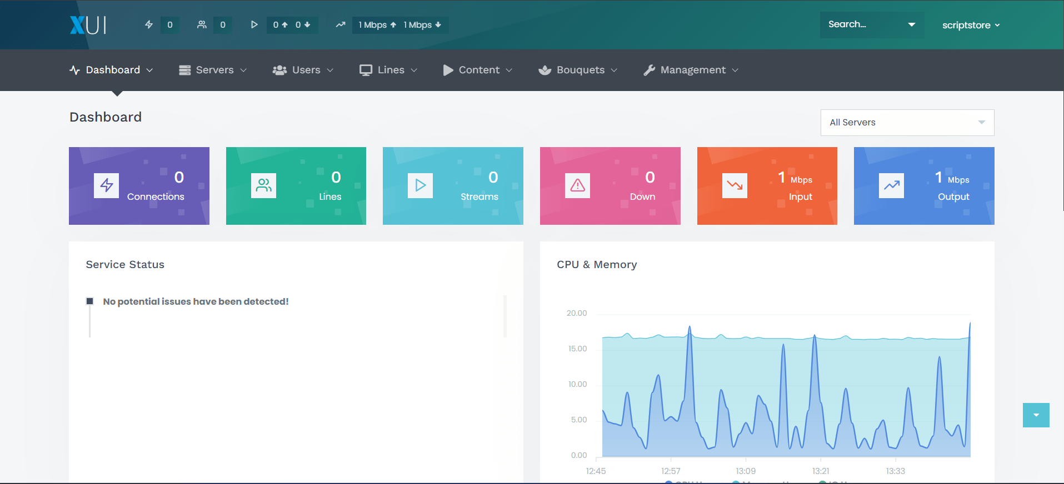Viewport: 1064px width, 484px height.
Task: Expand the scriptstore user menu
Action: click(970, 25)
